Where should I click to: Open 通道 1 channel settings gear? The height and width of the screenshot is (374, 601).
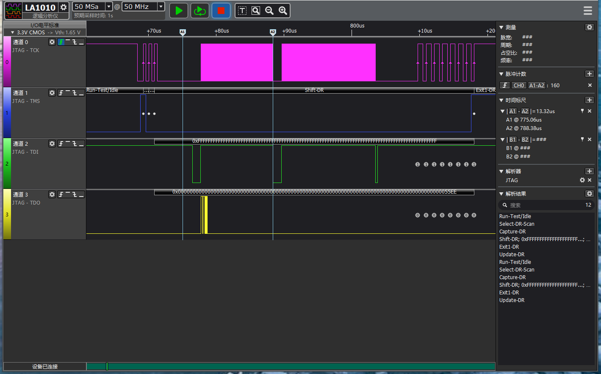(x=52, y=93)
